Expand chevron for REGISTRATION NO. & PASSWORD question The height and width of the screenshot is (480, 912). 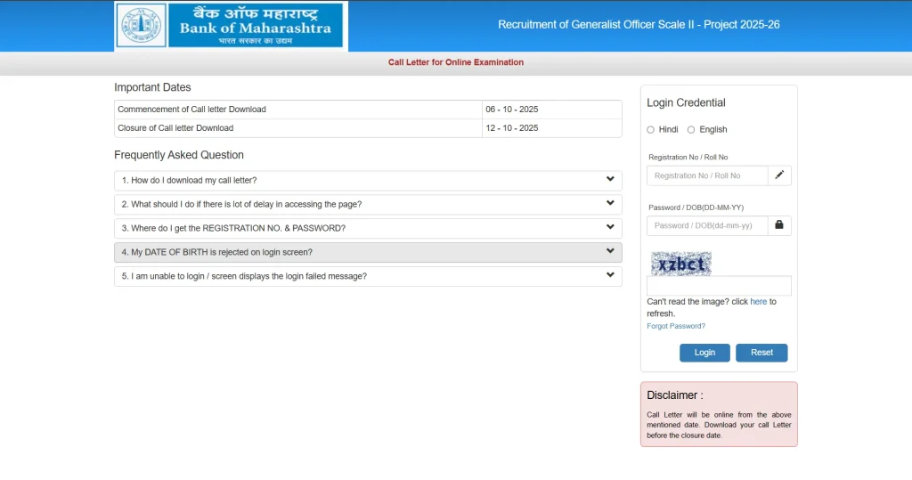click(x=610, y=228)
